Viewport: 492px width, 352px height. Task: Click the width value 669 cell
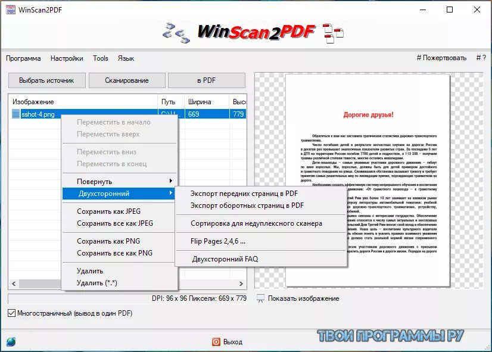pos(207,114)
